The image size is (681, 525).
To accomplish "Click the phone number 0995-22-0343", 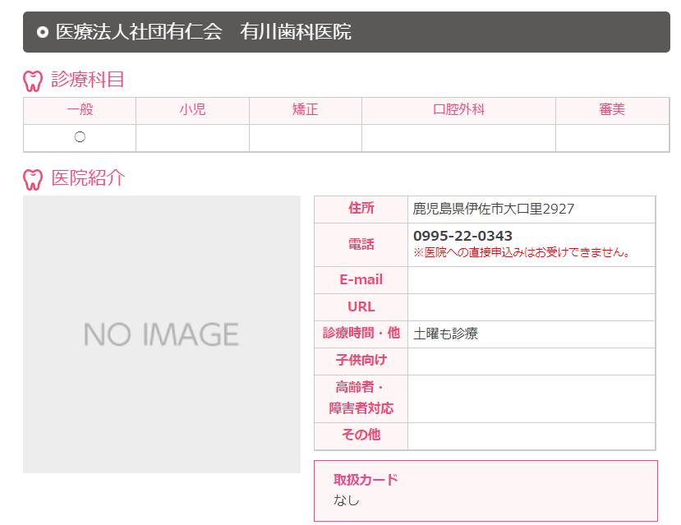I will click(x=462, y=236).
